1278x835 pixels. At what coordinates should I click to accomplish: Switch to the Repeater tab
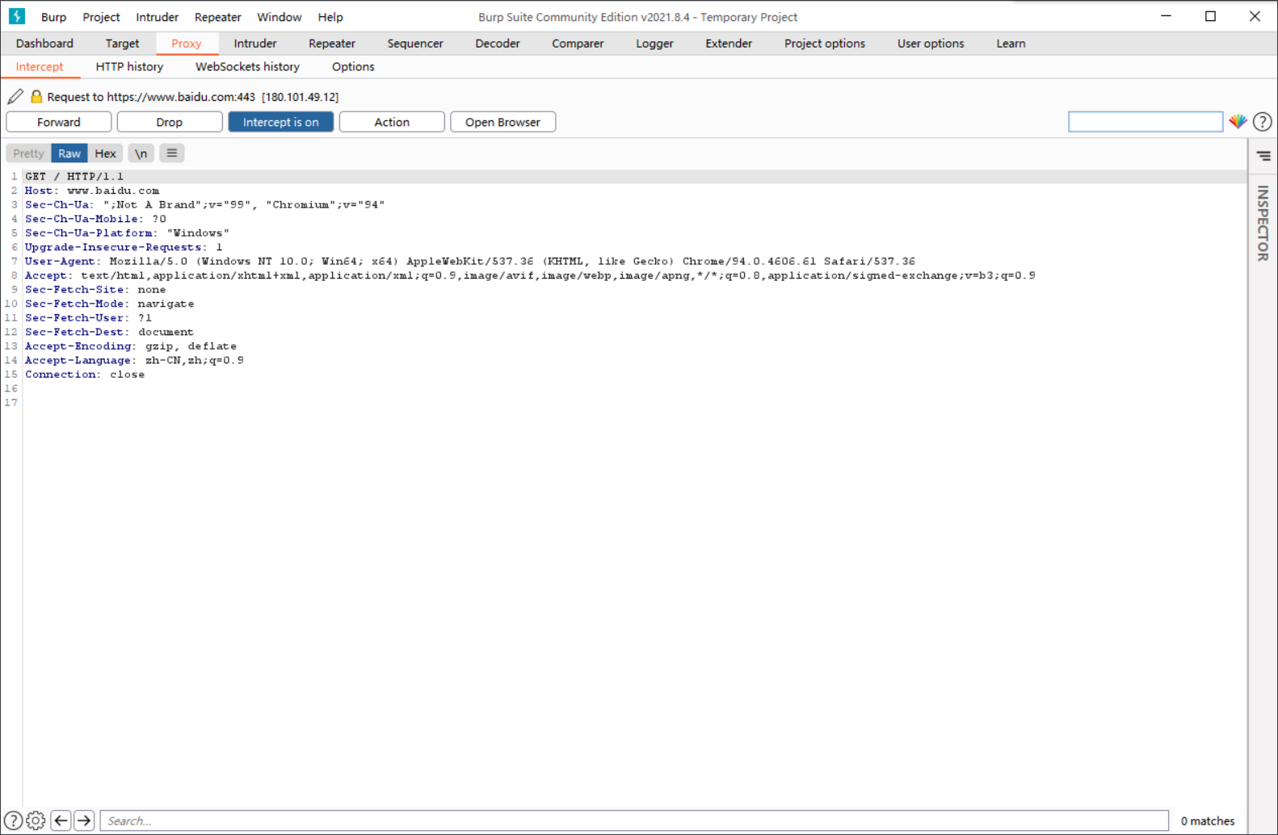[x=332, y=44]
